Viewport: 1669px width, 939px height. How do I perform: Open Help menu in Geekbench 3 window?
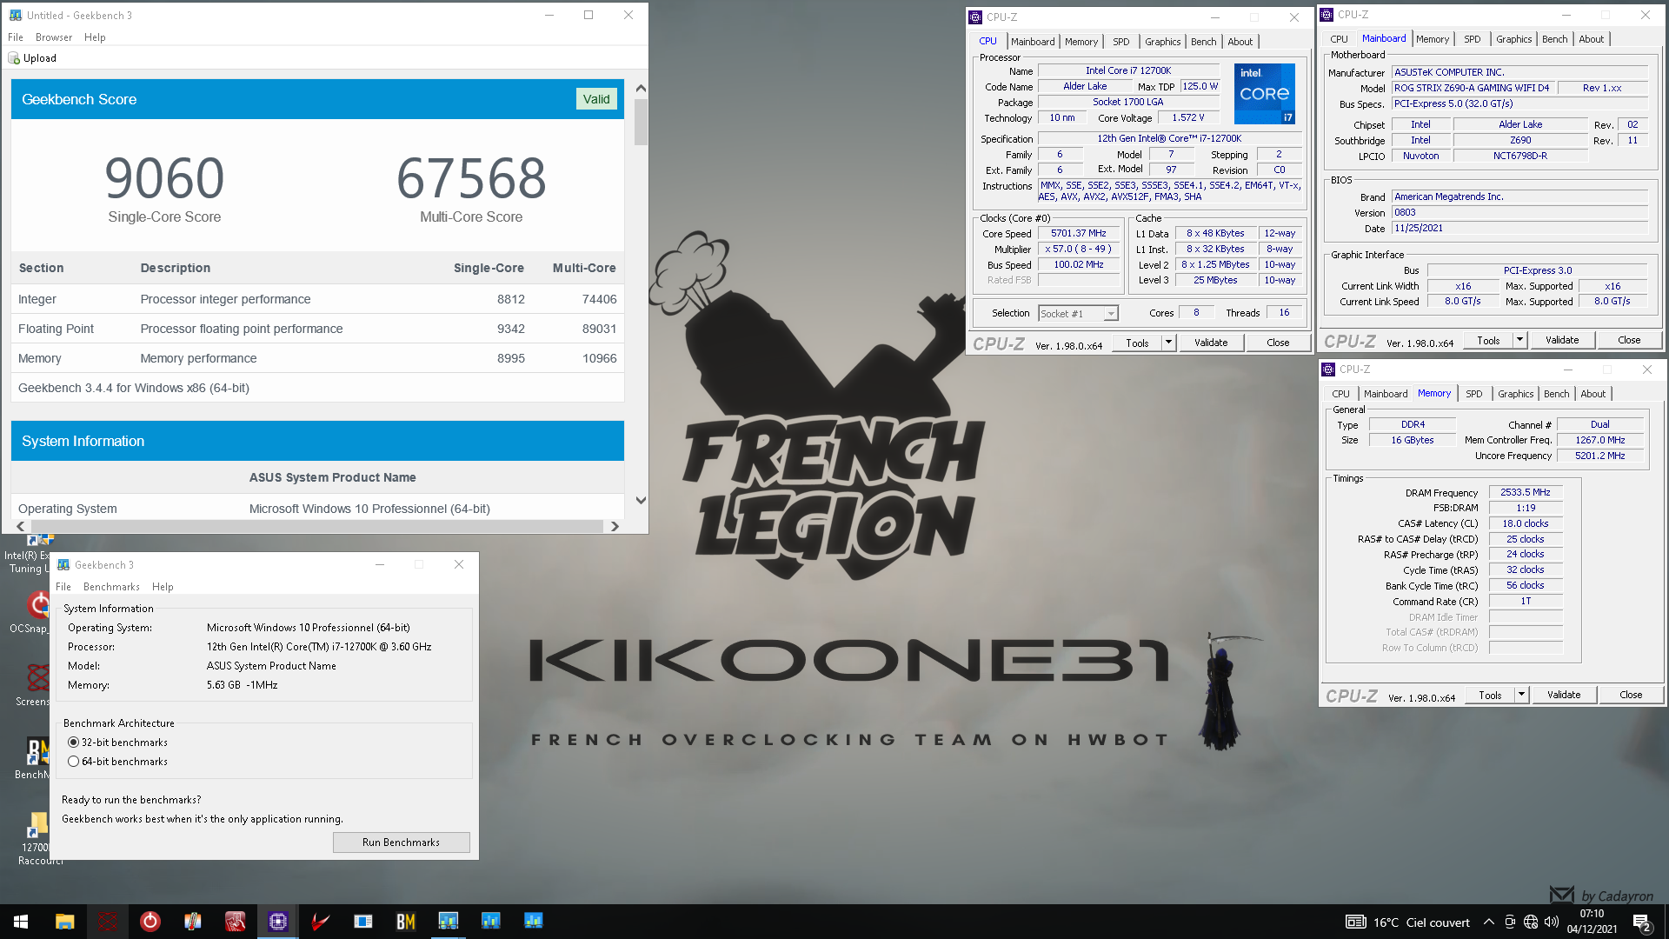163,587
